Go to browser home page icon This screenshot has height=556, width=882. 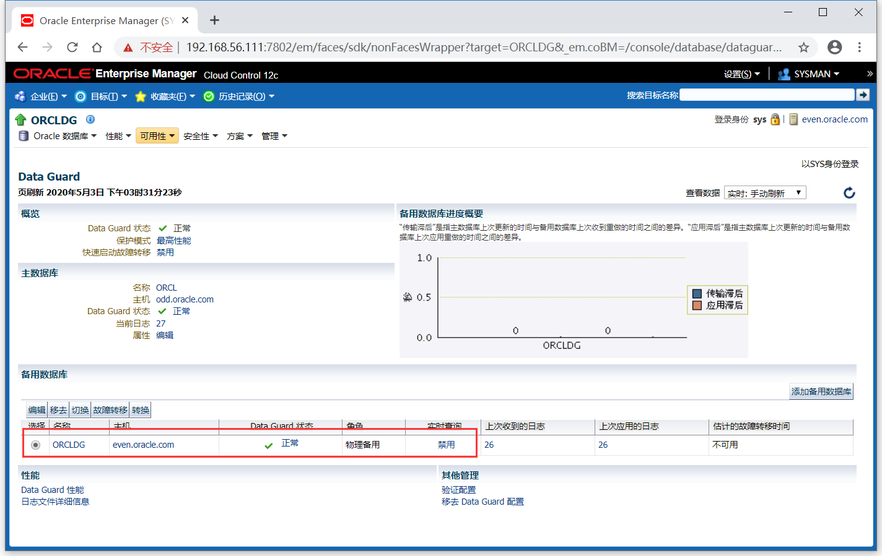pyautogui.click(x=97, y=47)
